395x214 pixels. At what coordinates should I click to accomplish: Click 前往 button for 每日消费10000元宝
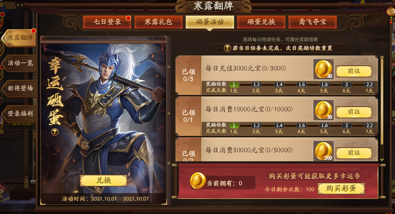[354, 112]
